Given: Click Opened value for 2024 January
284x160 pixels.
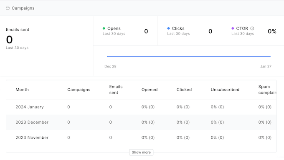Looking at the screenshot, I should pos(148,107).
